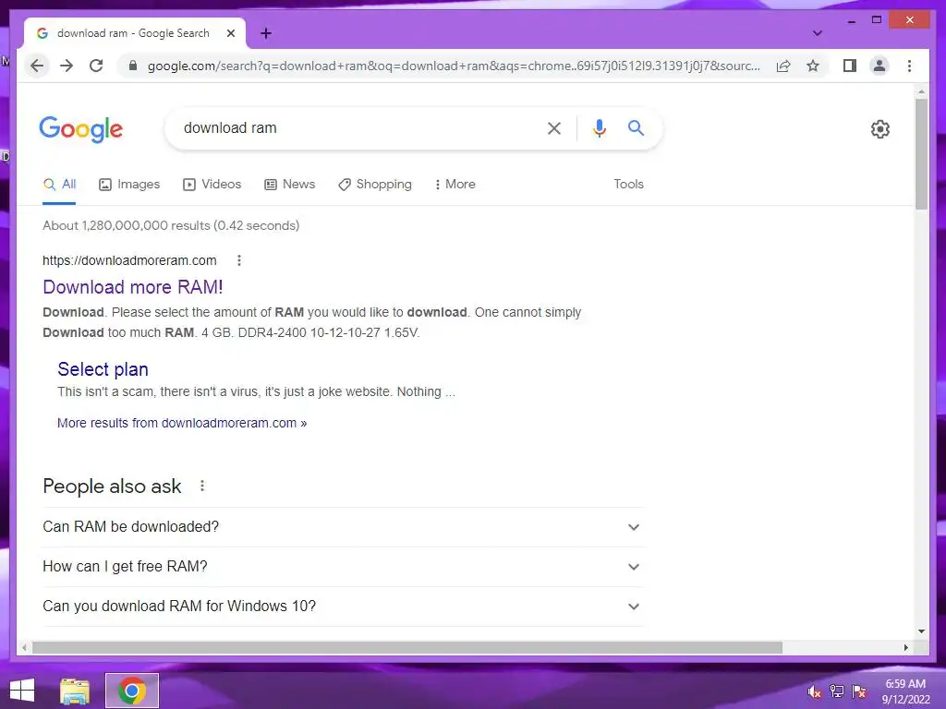Open the More search categories menu
946x709 pixels.
(x=455, y=185)
